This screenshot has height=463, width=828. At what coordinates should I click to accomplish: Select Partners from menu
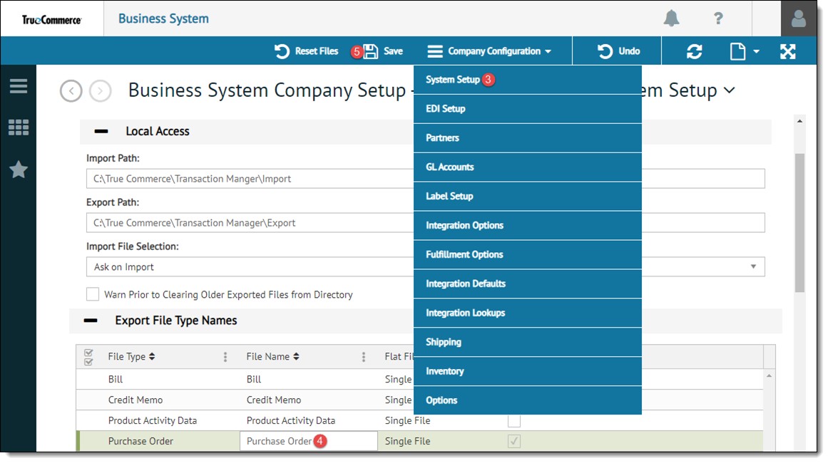528,138
